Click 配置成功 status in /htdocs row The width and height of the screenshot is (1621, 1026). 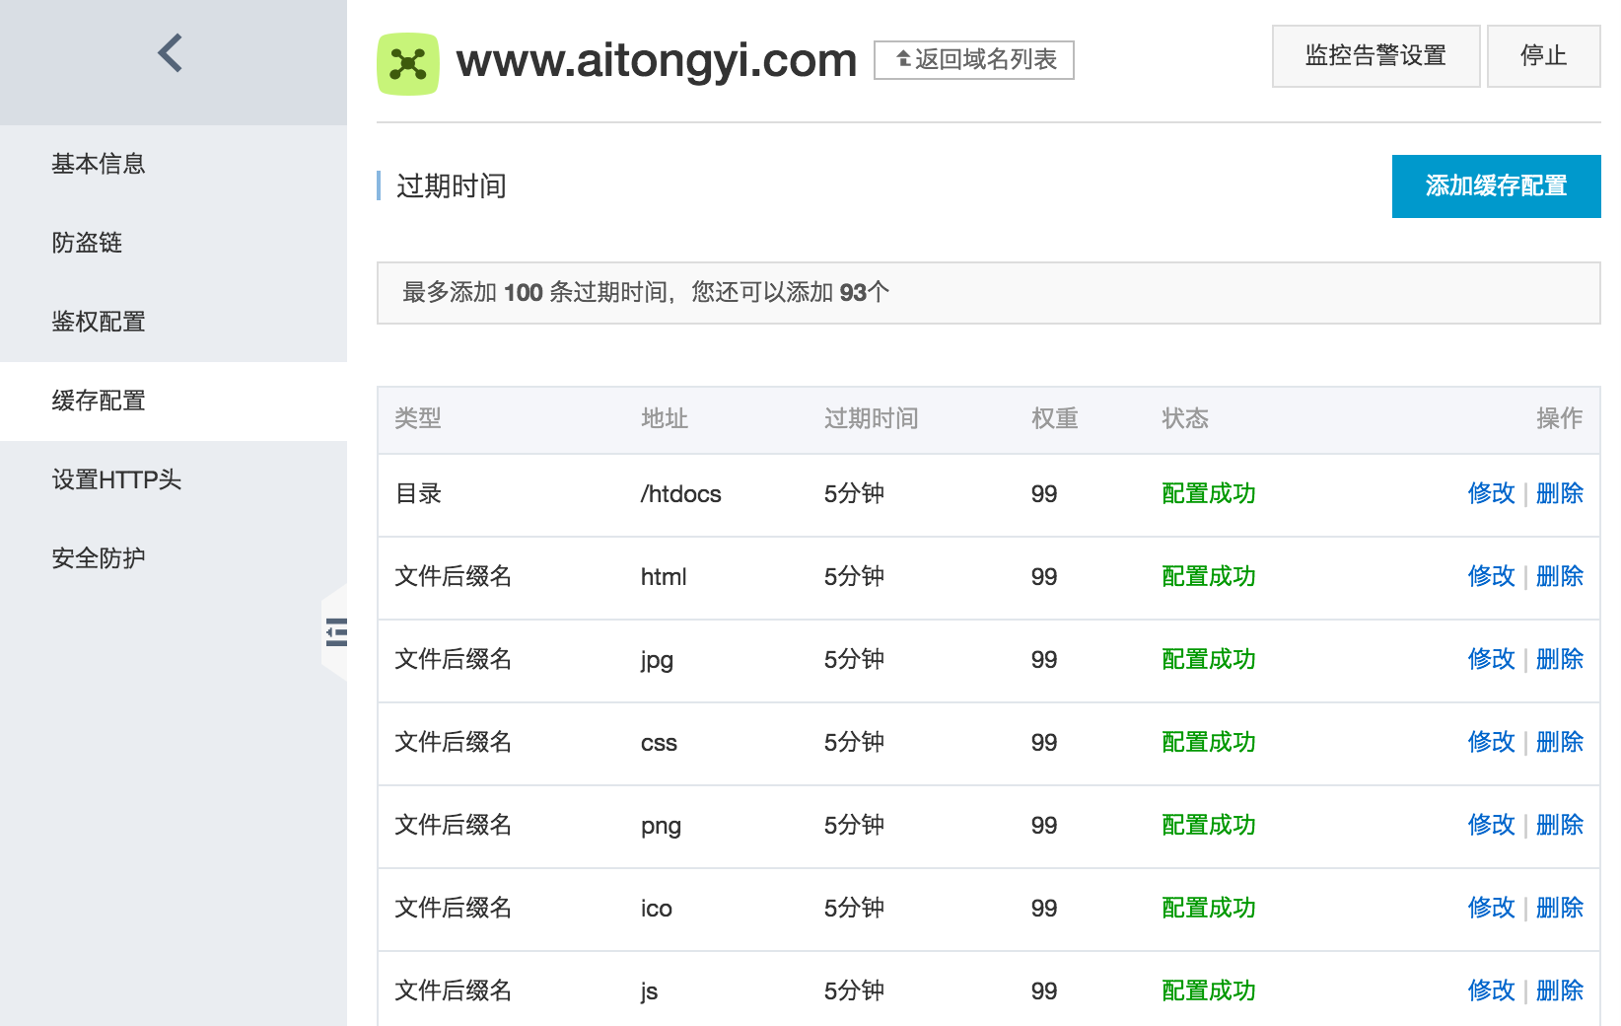click(x=1209, y=493)
